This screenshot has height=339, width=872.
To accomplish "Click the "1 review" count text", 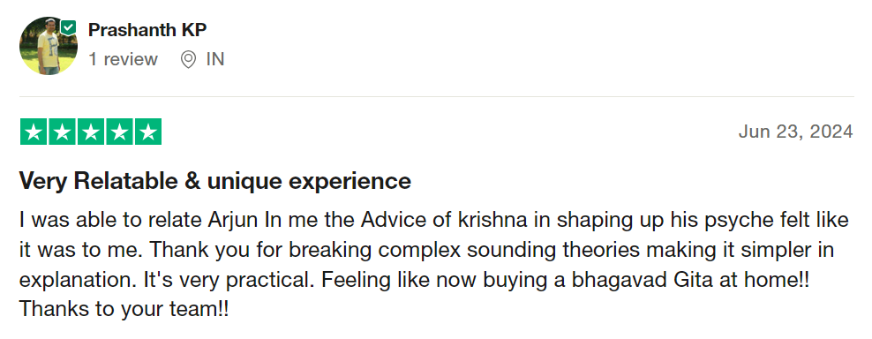I will tap(123, 59).
